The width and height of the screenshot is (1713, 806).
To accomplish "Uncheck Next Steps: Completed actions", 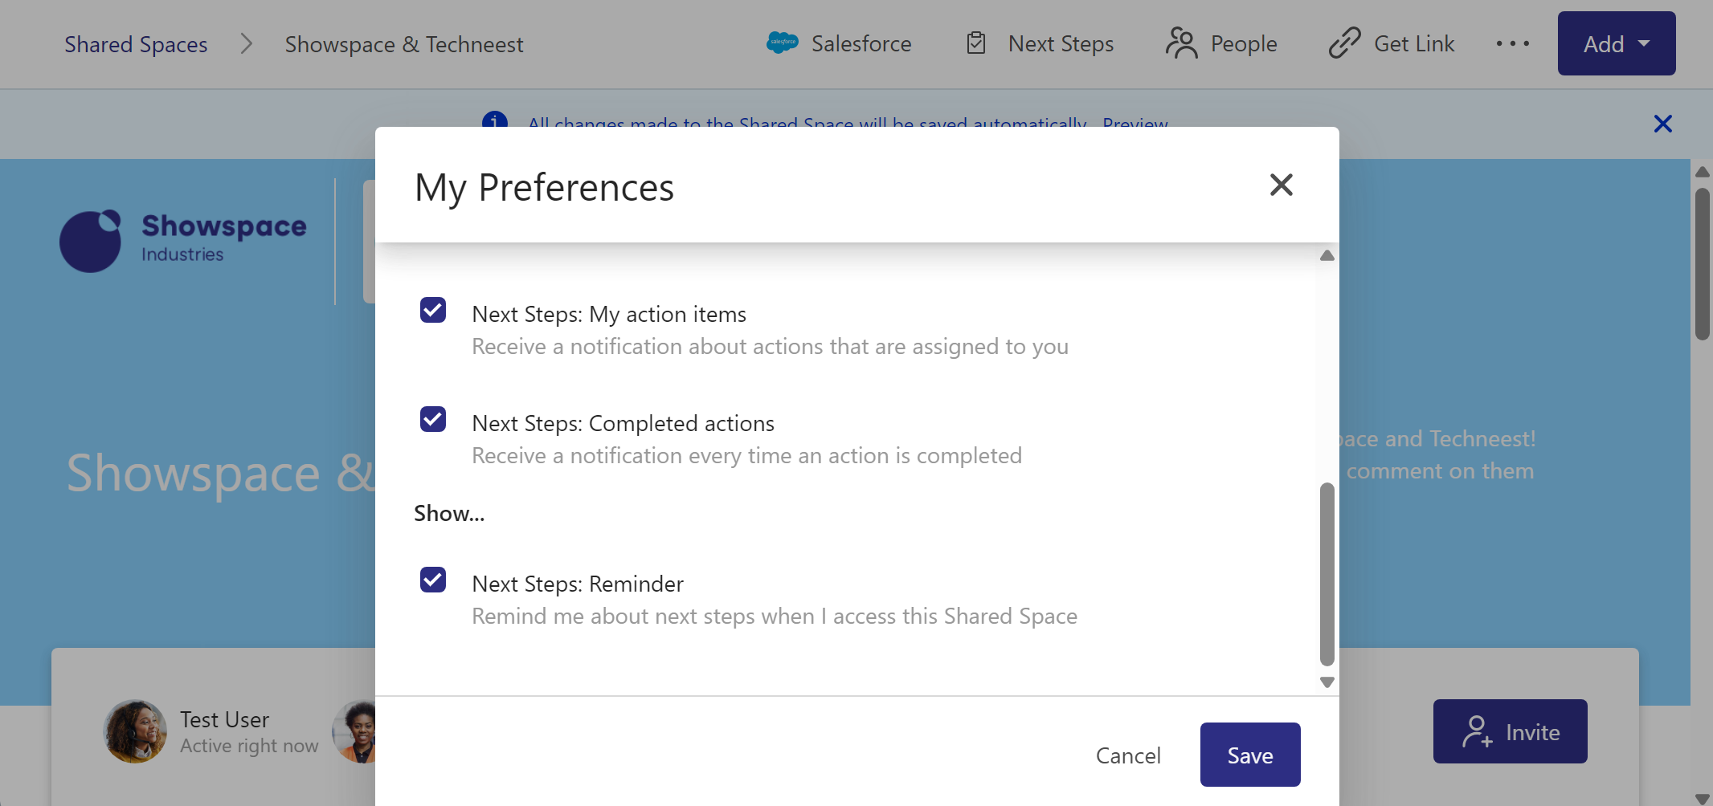I will tap(433, 419).
